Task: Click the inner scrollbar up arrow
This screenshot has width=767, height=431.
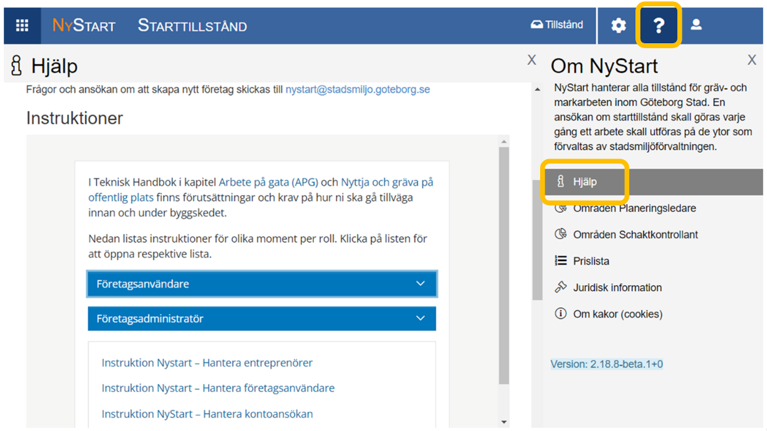Action: tap(504, 141)
